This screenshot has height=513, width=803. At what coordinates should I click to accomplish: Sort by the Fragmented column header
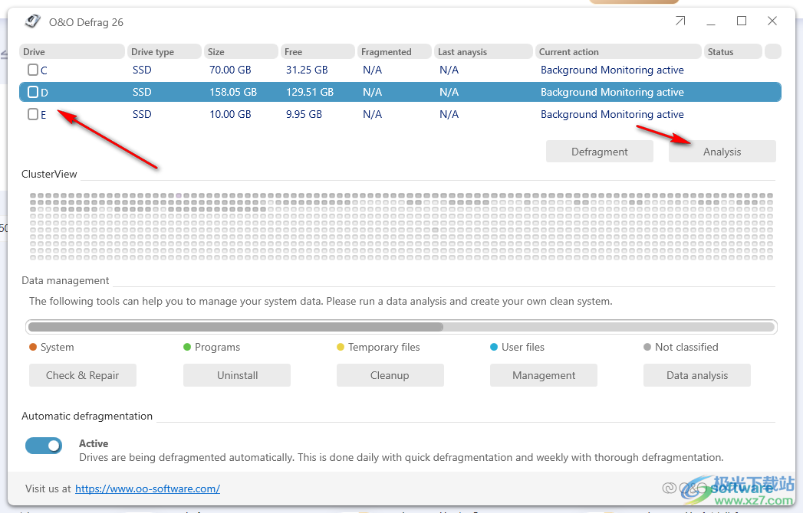point(394,51)
